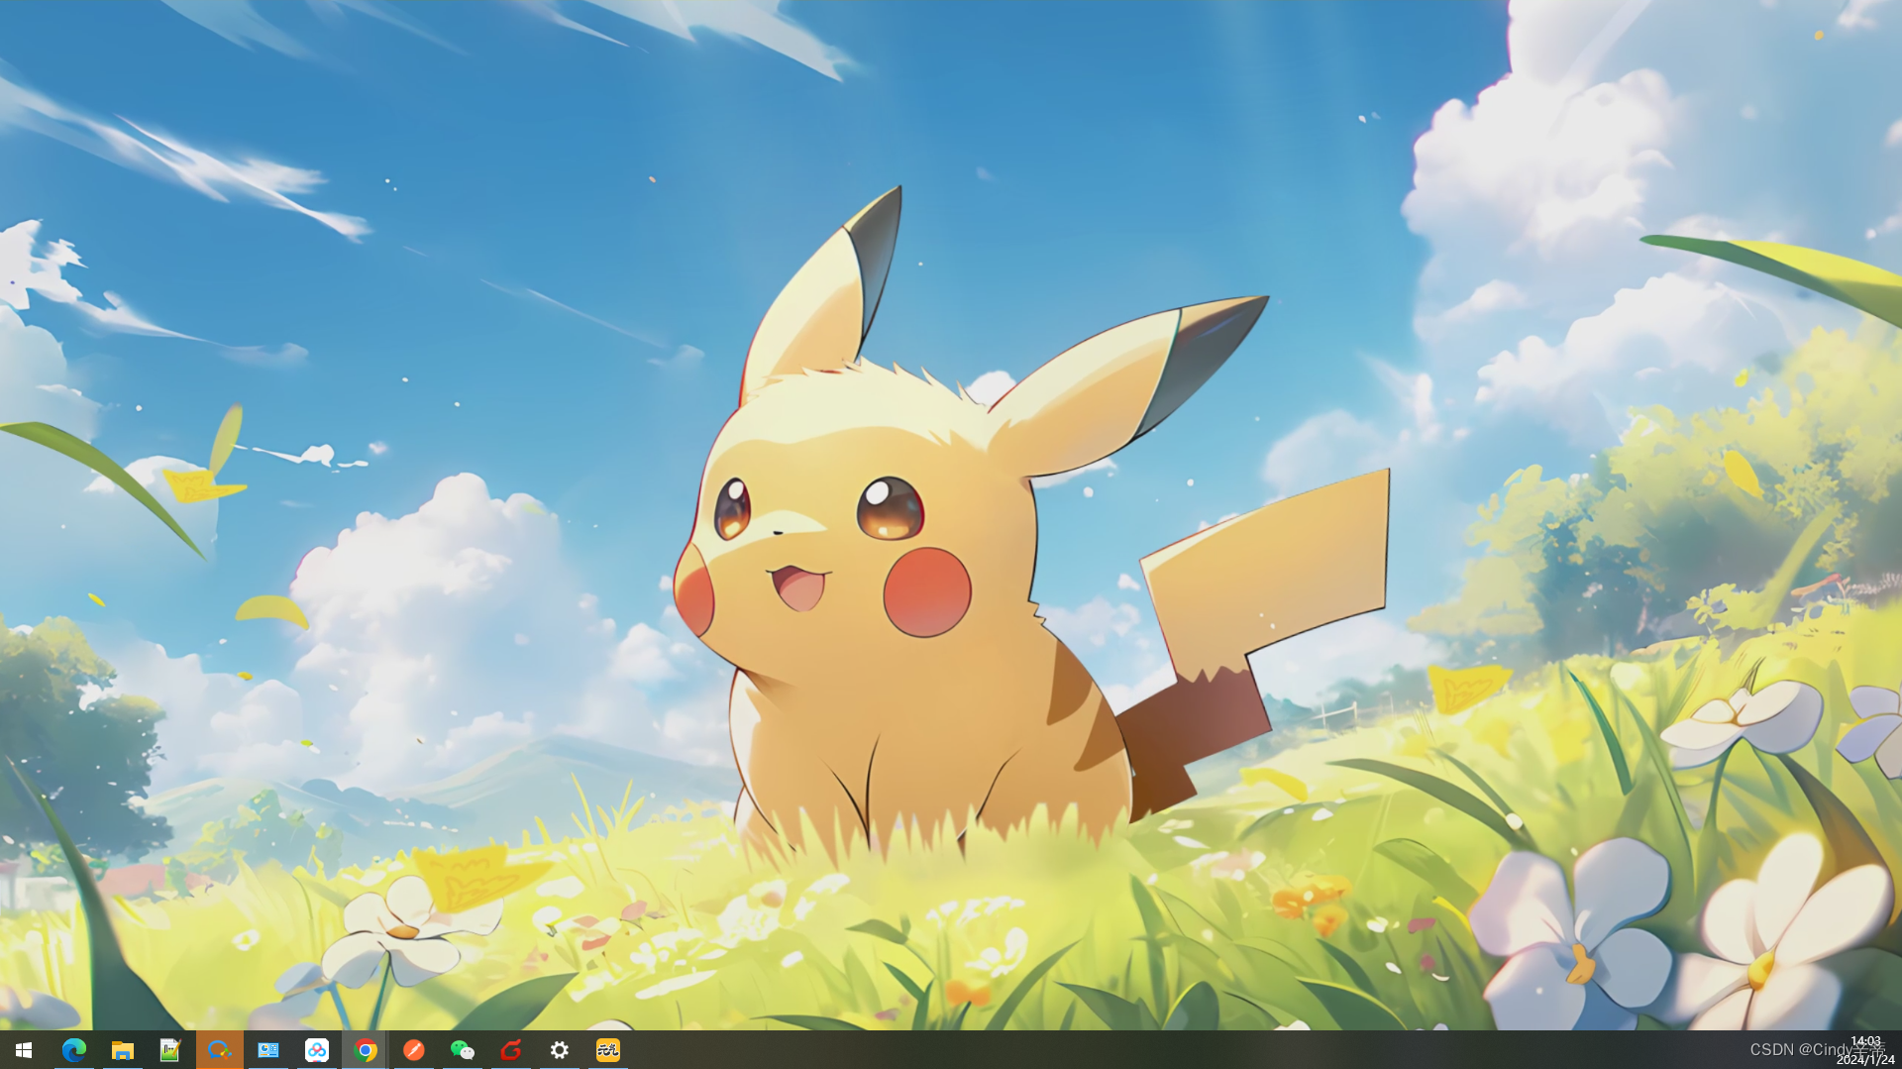Open the Windows Start menu
Screen dimensions: 1902x1069
[x=24, y=1050]
